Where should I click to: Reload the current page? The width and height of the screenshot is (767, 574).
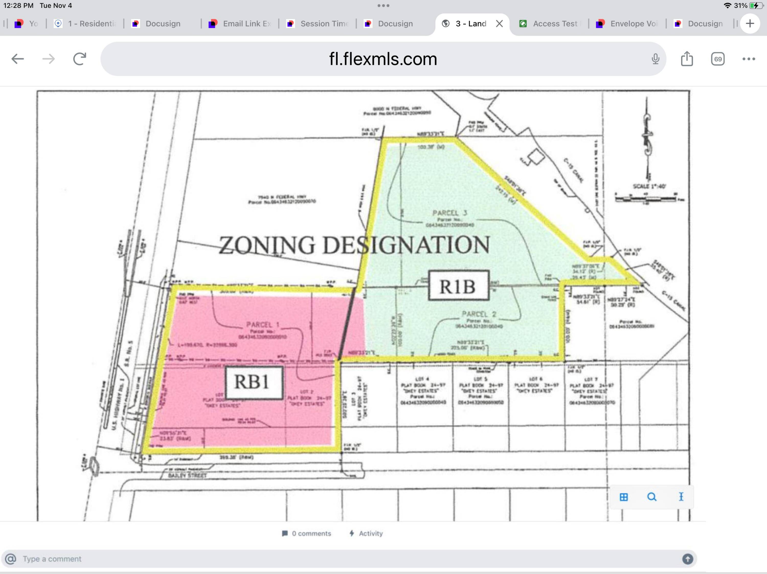point(79,59)
